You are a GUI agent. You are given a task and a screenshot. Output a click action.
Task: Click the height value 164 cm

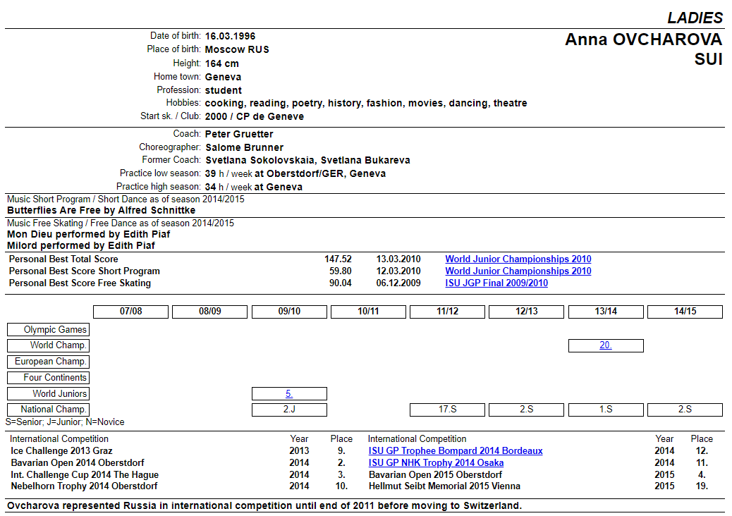click(x=221, y=63)
